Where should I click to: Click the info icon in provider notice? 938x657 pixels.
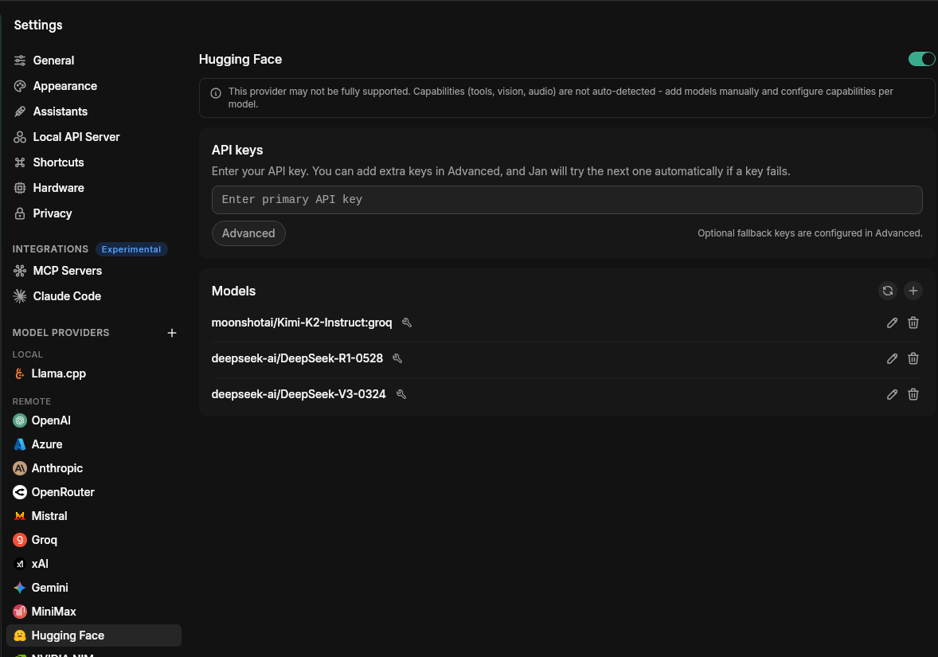click(x=216, y=93)
